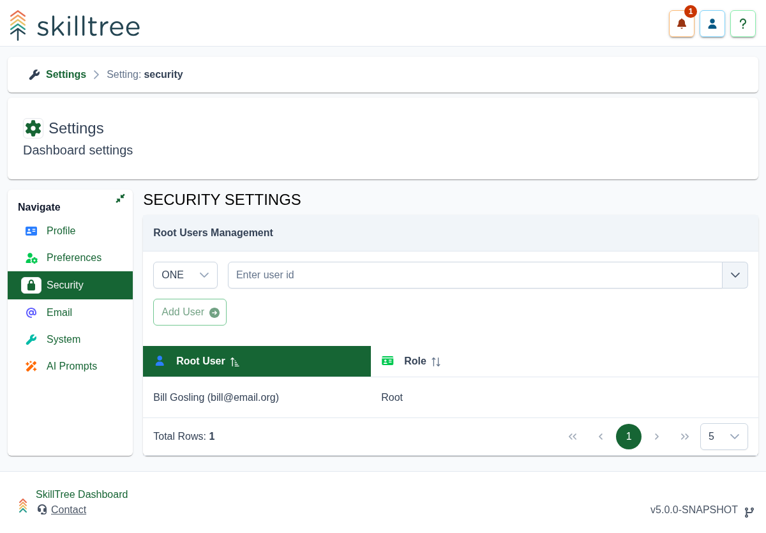The width and height of the screenshot is (766, 533).
Task: Click the System wrench icon
Action: tap(31, 340)
